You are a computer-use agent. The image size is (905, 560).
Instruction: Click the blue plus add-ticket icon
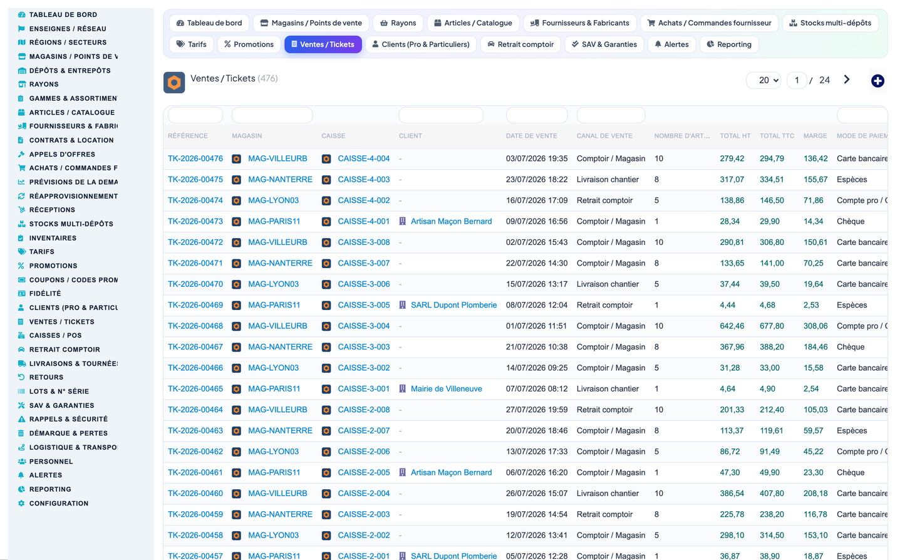coord(877,81)
